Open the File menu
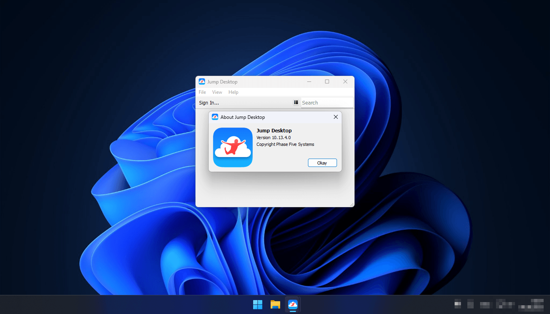This screenshot has width=550, height=314. pos(202,92)
